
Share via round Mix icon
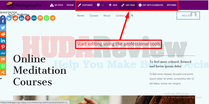point(40,18)
